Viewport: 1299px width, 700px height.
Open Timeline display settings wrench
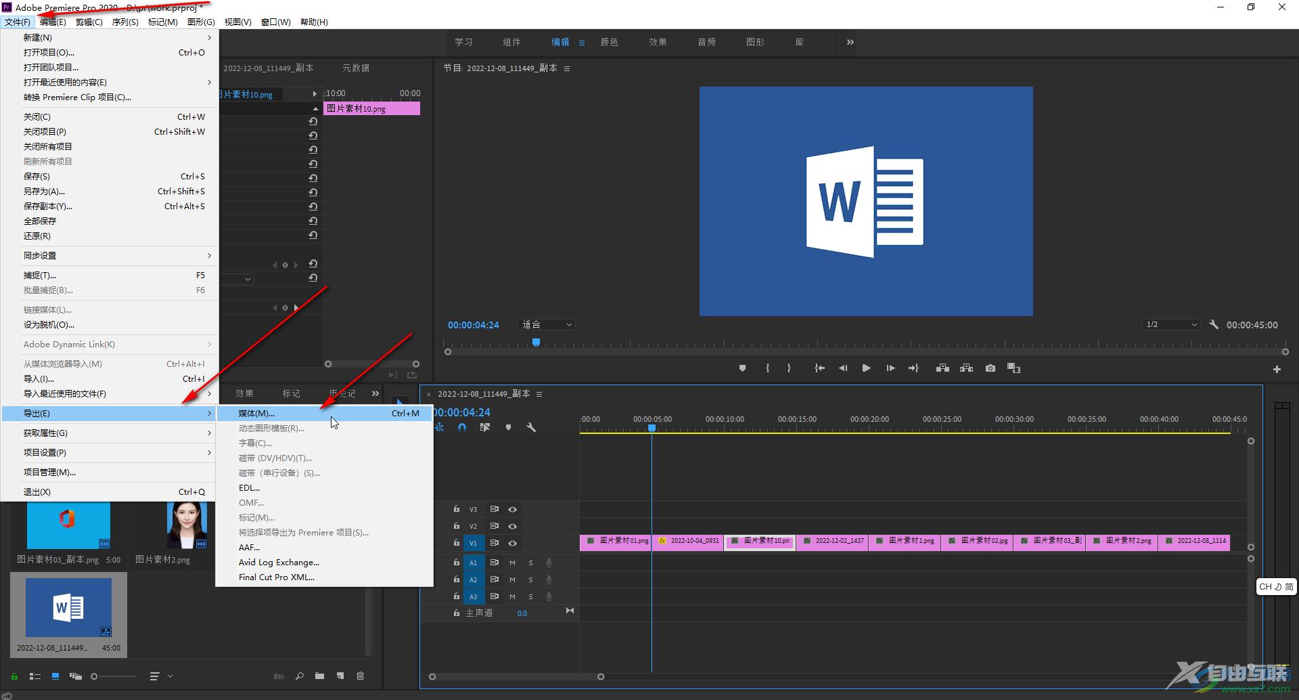531,428
